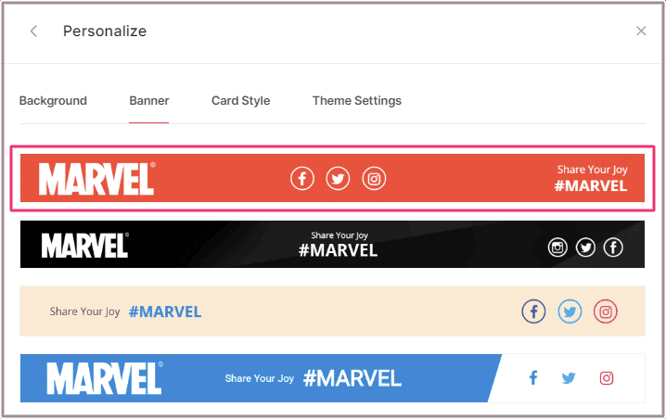This screenshot has height=419, width=666.
Task: Click Facebook icon in red banner
Action: (302, 179)
